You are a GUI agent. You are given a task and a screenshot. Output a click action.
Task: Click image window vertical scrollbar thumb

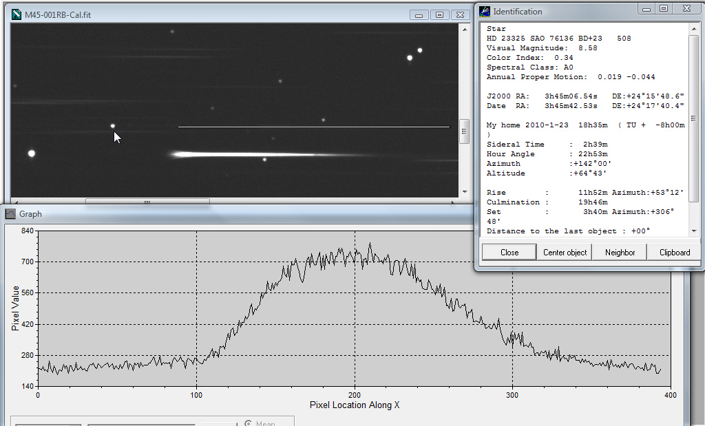[x=465, y=131]
